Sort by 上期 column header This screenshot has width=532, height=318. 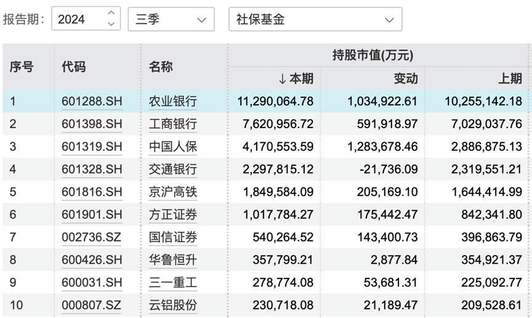pos(509,78)
